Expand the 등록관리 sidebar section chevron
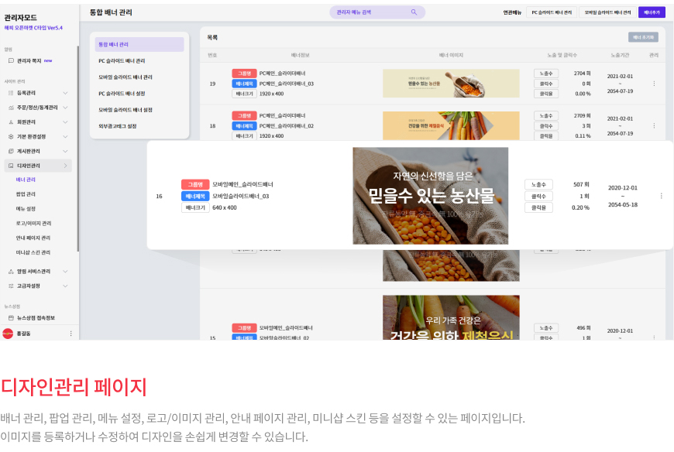 pos(65,93)
